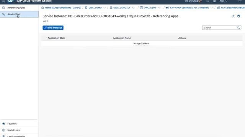Click the DWC_Demo space icon
The image size is (245, 137).
coord(141,8)
